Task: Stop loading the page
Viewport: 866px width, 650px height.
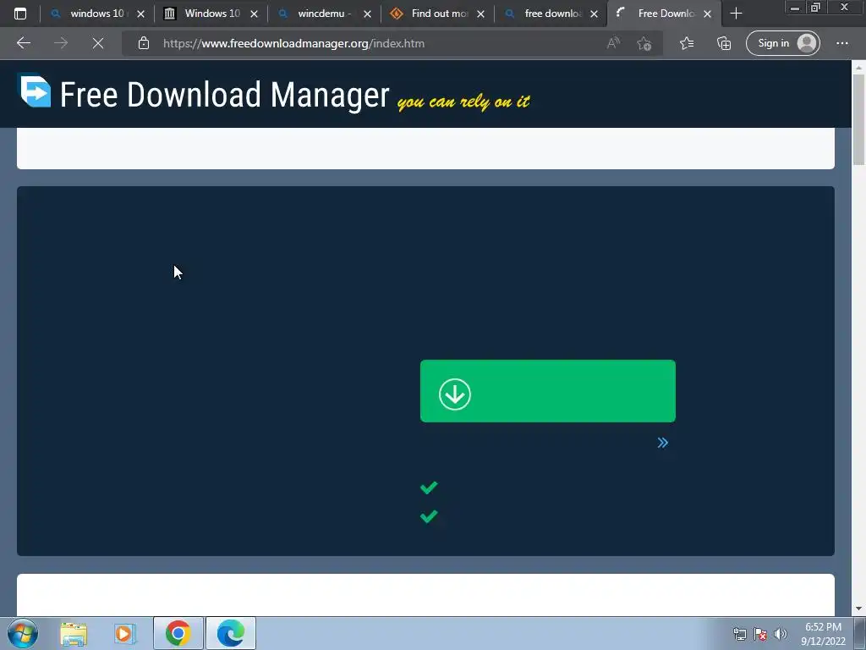Action: (x=98, y=43)
